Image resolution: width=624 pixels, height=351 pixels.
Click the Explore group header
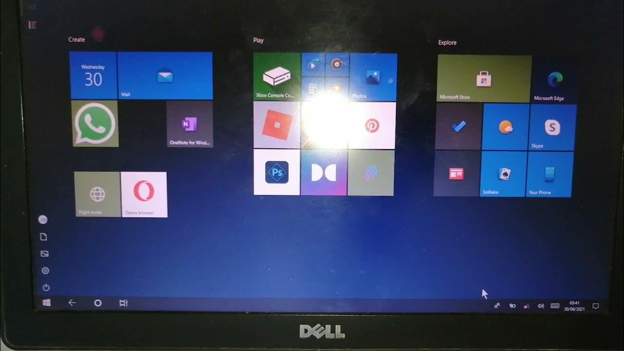447,42
